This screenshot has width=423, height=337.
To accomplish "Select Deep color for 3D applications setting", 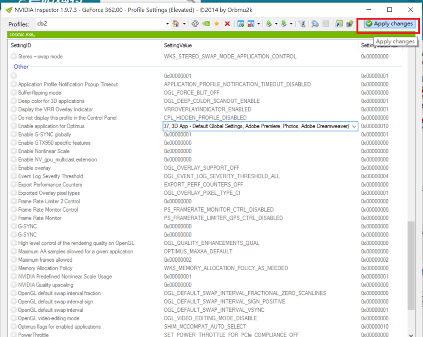I will (x=51, y=101).
